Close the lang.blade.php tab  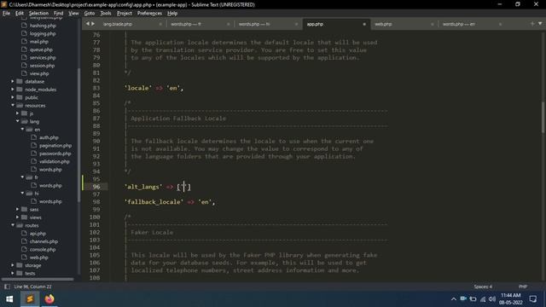pos(160,24)
